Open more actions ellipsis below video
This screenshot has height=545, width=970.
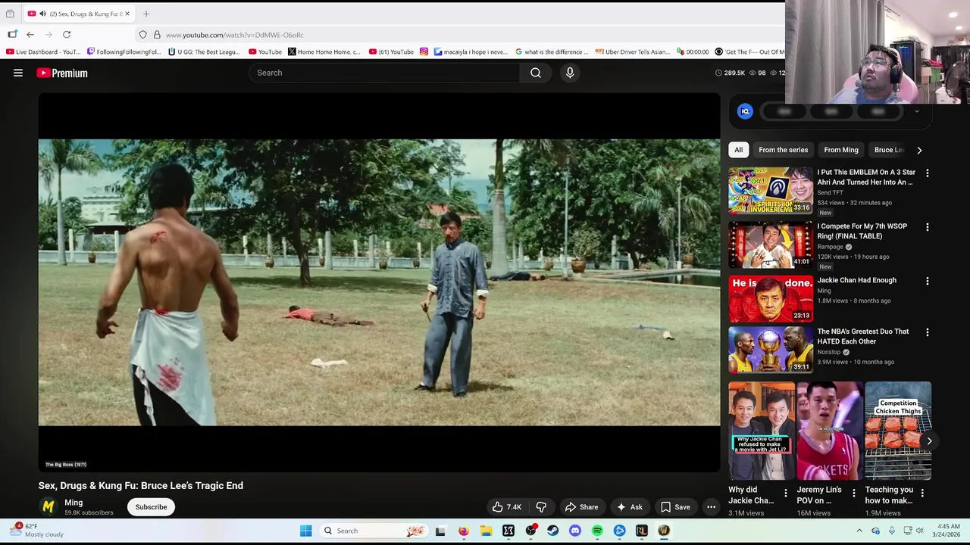711,507
